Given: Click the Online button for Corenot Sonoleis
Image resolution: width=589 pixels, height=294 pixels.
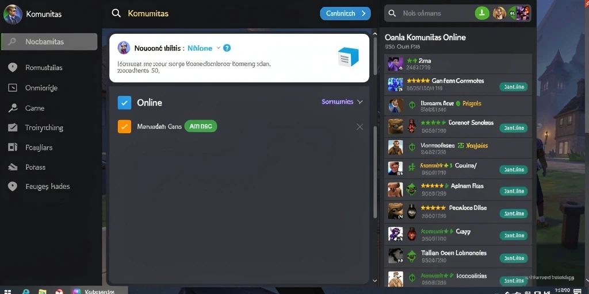Looking at the screenshot, I should point(514,128).
